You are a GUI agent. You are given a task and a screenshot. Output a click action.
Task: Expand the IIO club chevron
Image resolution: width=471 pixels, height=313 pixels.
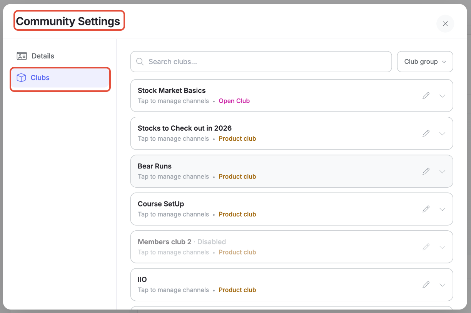tap(442, 285)
